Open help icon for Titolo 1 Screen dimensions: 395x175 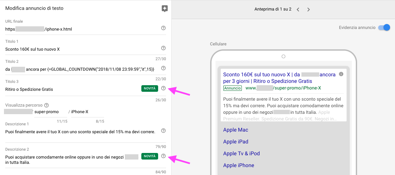[x=163, y=48]
